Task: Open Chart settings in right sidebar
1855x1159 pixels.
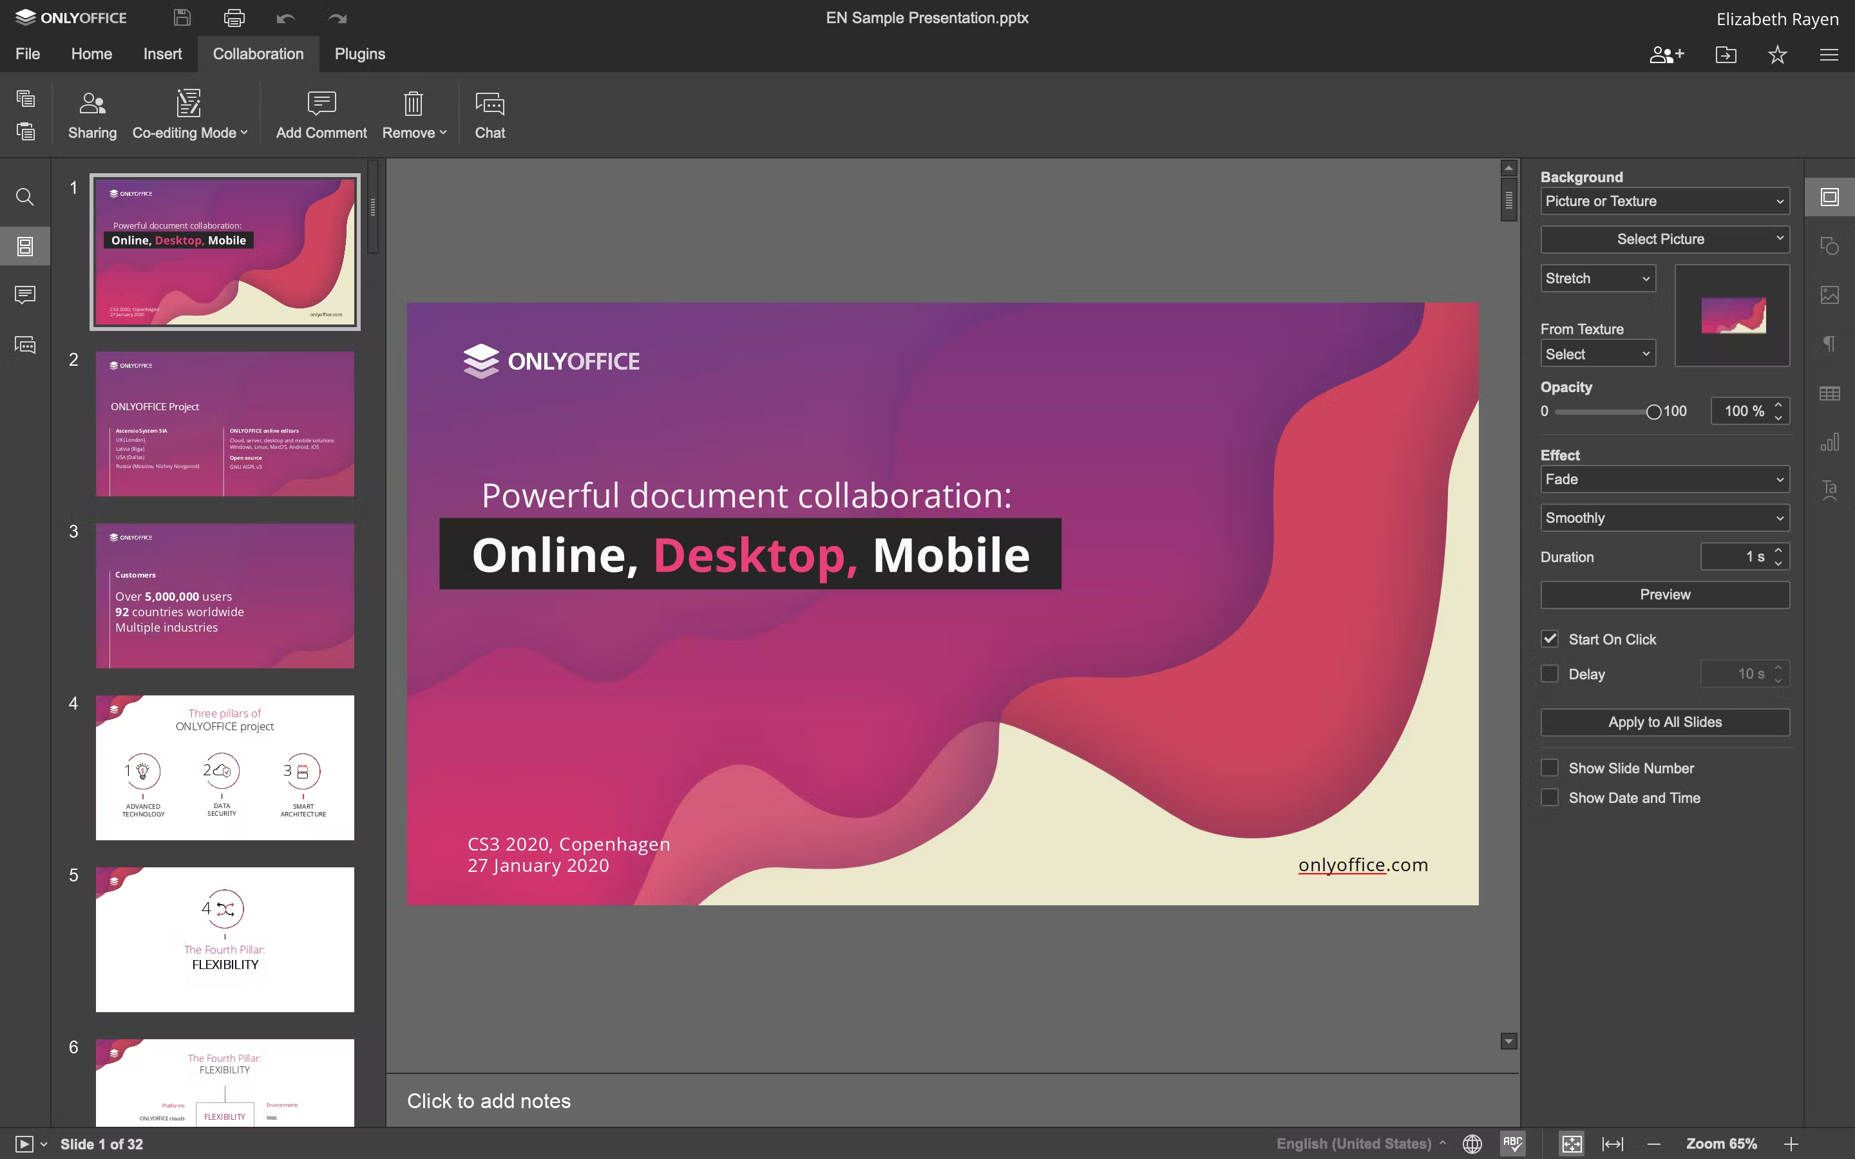Action: coord(1830,442)
